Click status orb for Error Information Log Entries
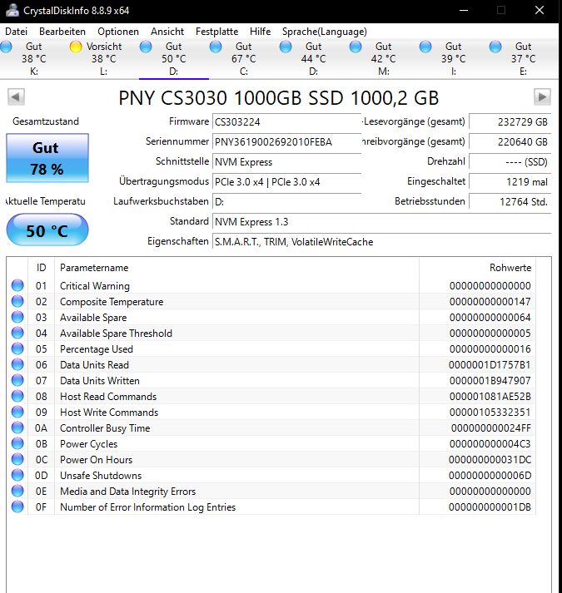This screenshot has width=562, height=593. 17,507
